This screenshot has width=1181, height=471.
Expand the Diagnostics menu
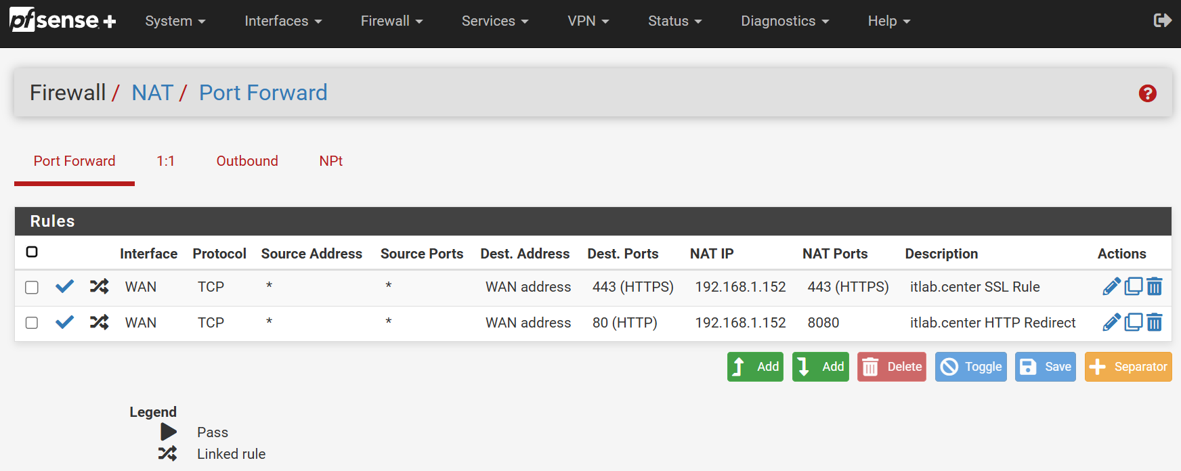tap(784, 21)
